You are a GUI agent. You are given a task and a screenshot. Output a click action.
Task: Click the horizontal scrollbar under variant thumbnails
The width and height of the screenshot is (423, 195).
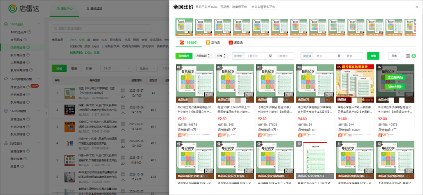click(239, 37)
